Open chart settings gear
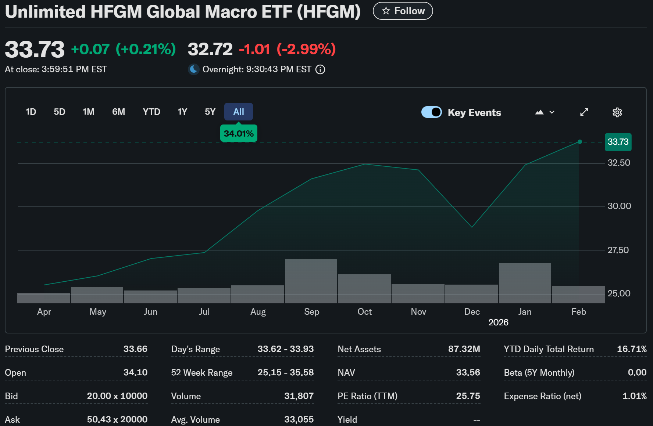Image resolution: width=653 pixels, height=426 pixels. [617, 112]
